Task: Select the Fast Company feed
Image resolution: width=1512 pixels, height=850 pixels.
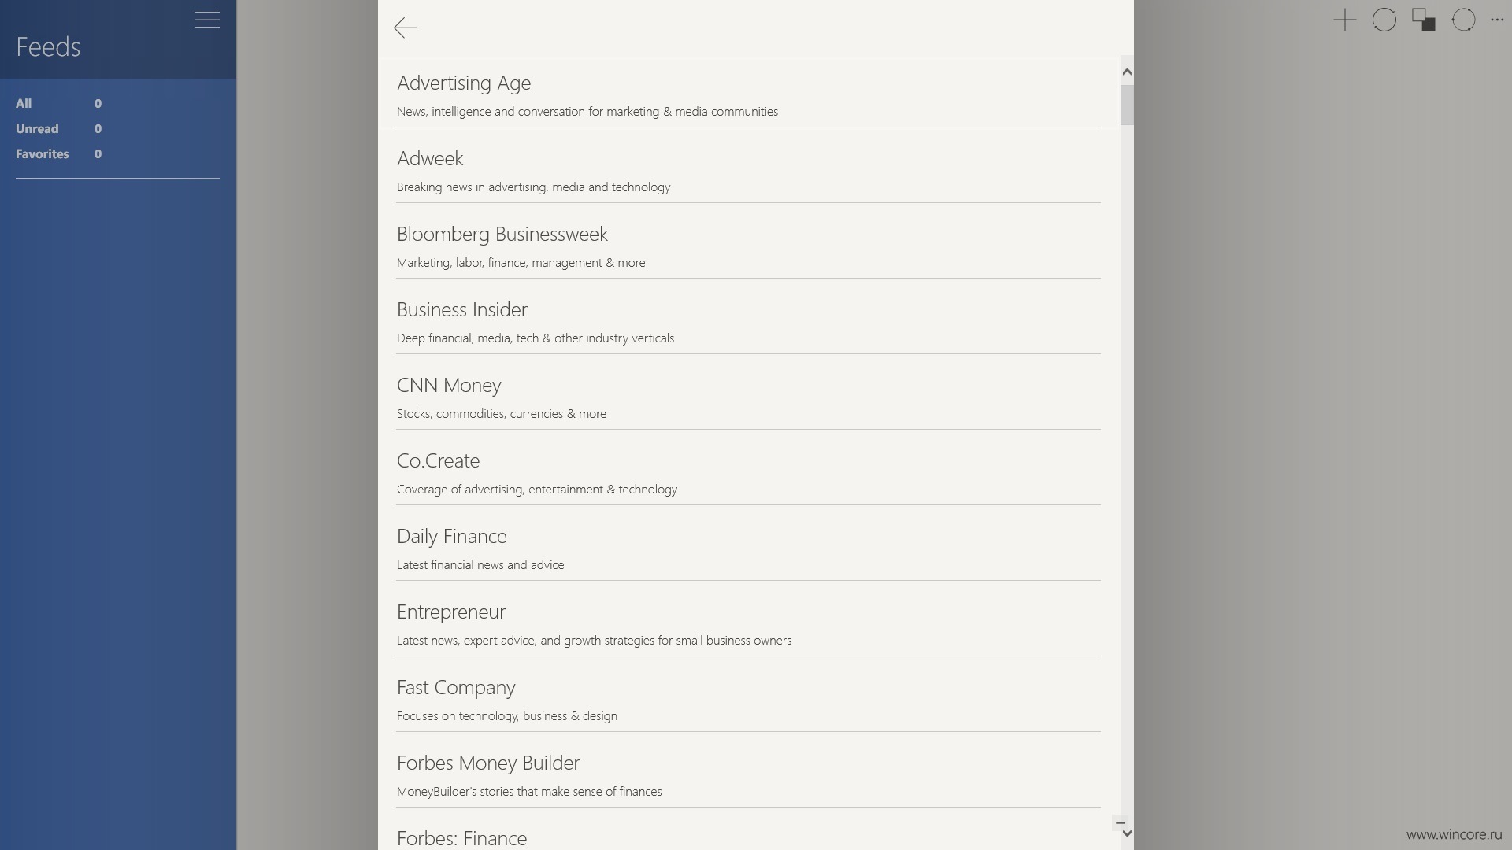Action: [748, 698]
